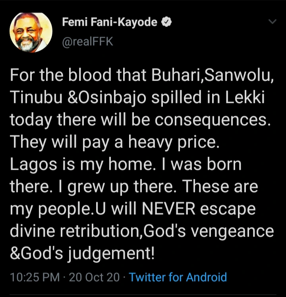Click the line "today there will be consequences."

pyautogui.click(x=143, y=120)
